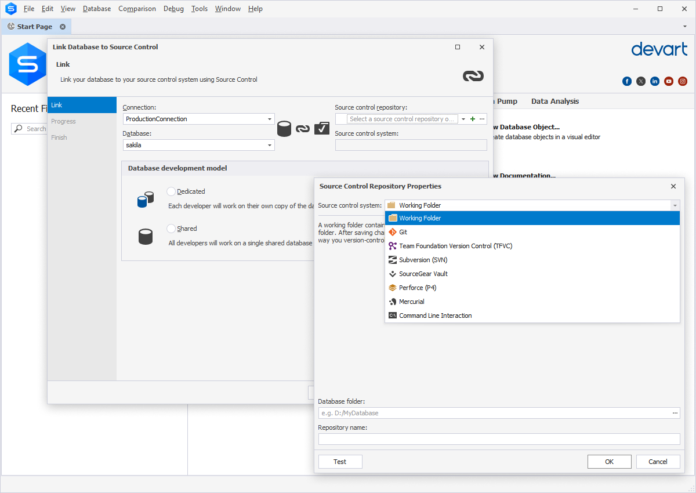The height and width of the screenshot is (493, 696).
Task: Collapse the Source control system dropdown
Action: [675, 205]
